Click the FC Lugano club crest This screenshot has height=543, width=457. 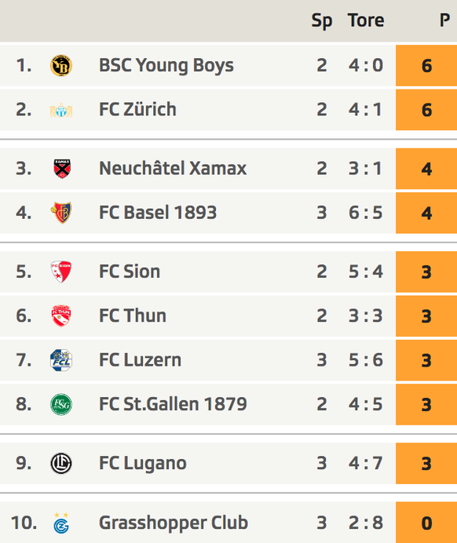(x=61, y=463)
